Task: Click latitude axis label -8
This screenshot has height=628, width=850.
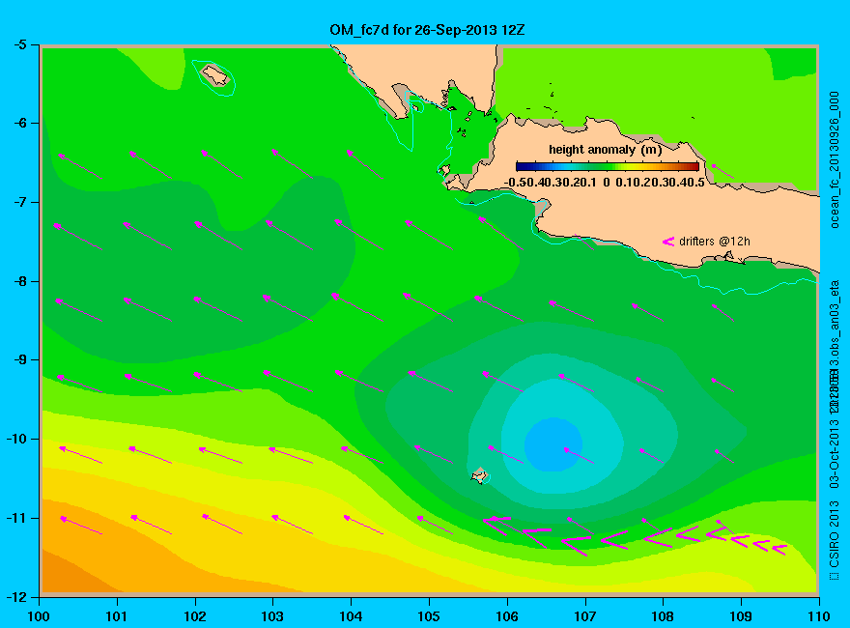Action: click(19, 281)
